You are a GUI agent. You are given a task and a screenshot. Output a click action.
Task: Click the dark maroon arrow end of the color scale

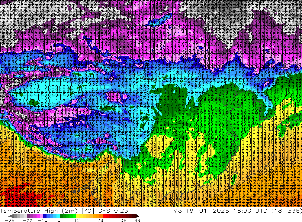(137, 216)
